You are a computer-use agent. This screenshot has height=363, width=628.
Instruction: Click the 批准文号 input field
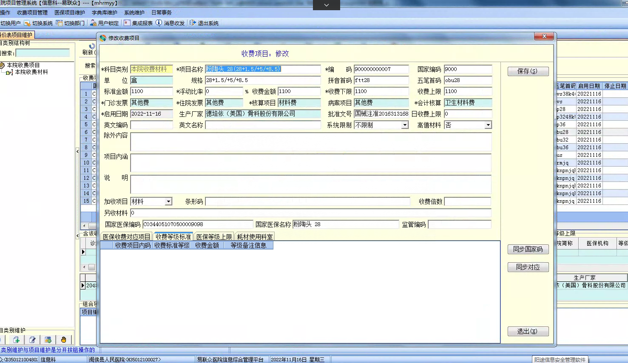(381, 113)
